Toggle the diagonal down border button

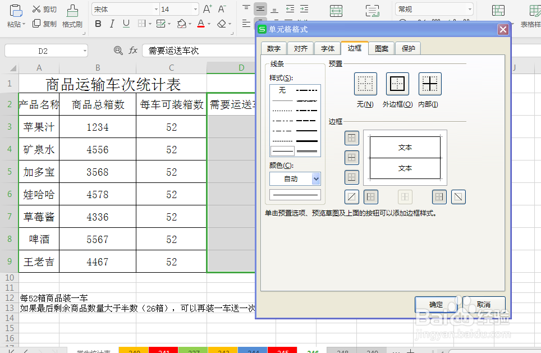pos(458,197)
